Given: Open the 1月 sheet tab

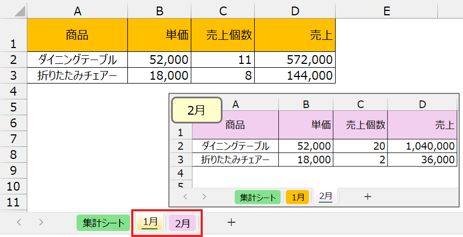Looking at the screenshot, I should pos(150,222).
